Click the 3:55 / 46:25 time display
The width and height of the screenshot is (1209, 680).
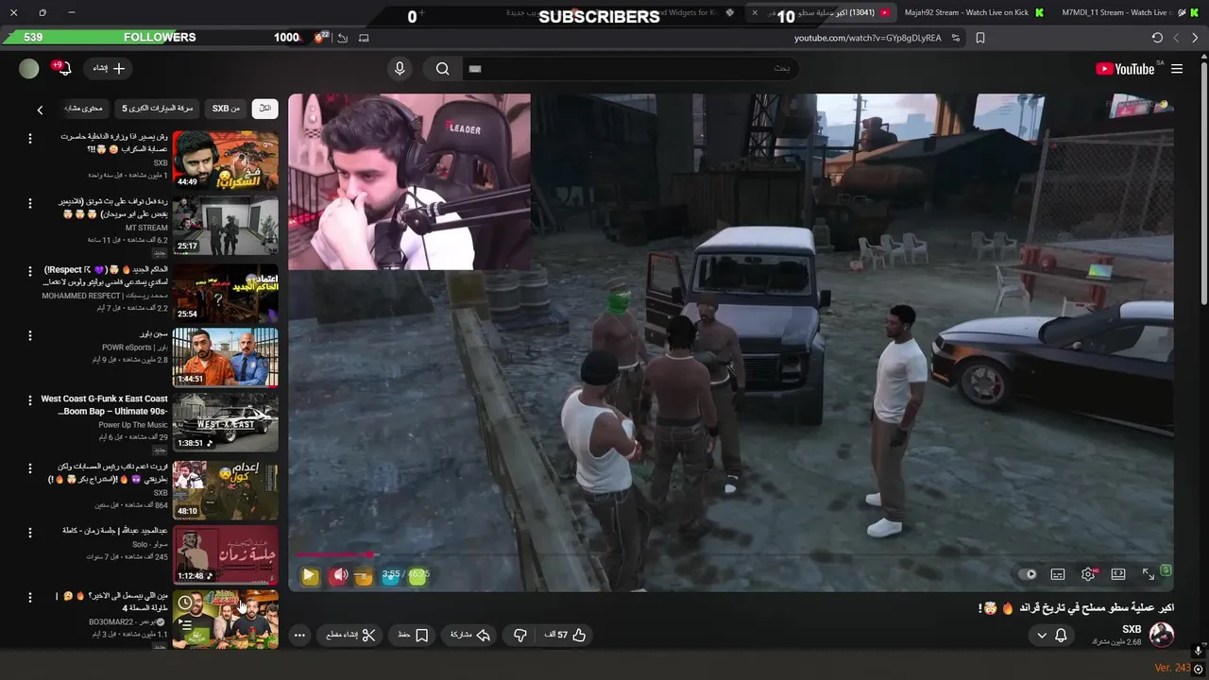[405, 574]
